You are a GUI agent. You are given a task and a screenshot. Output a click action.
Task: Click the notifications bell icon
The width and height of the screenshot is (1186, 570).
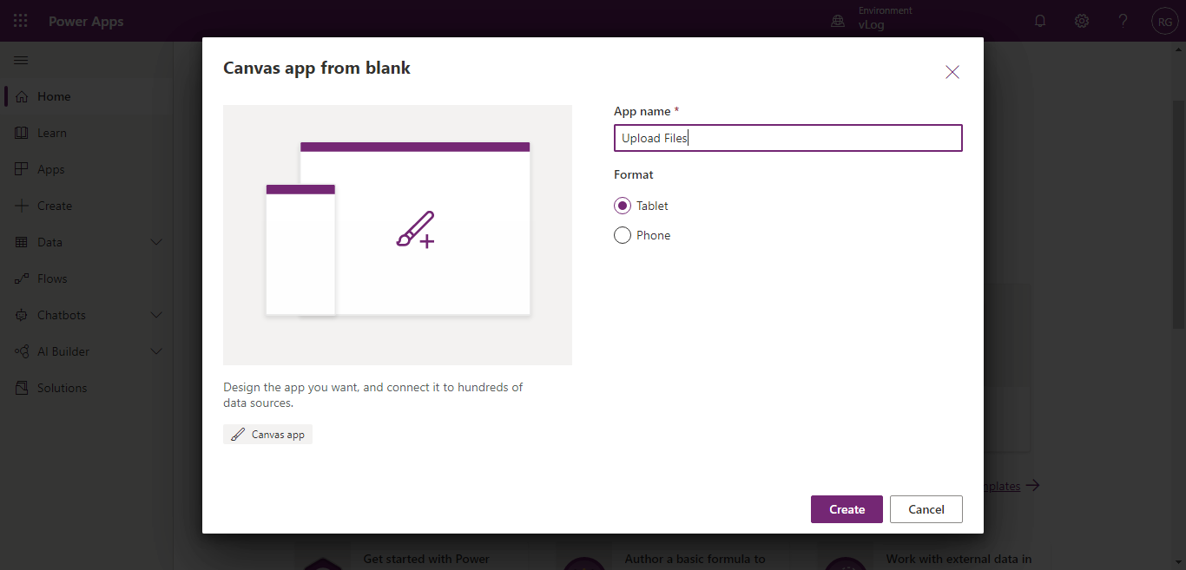[1039, 21]
